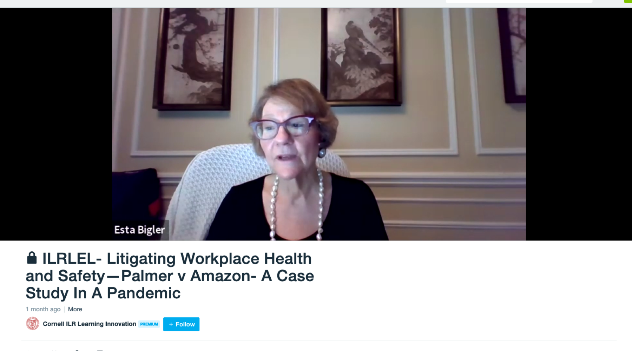The width and height of the screenshot is (632, 351).
Task: Click the PREMIUM badge next to channel name
Action: [x=149, y=324]
